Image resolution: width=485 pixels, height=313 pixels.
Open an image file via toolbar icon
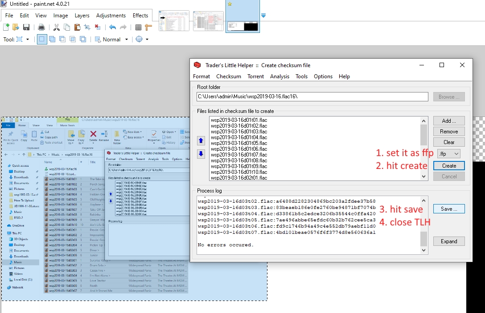[x=16, y=28]
